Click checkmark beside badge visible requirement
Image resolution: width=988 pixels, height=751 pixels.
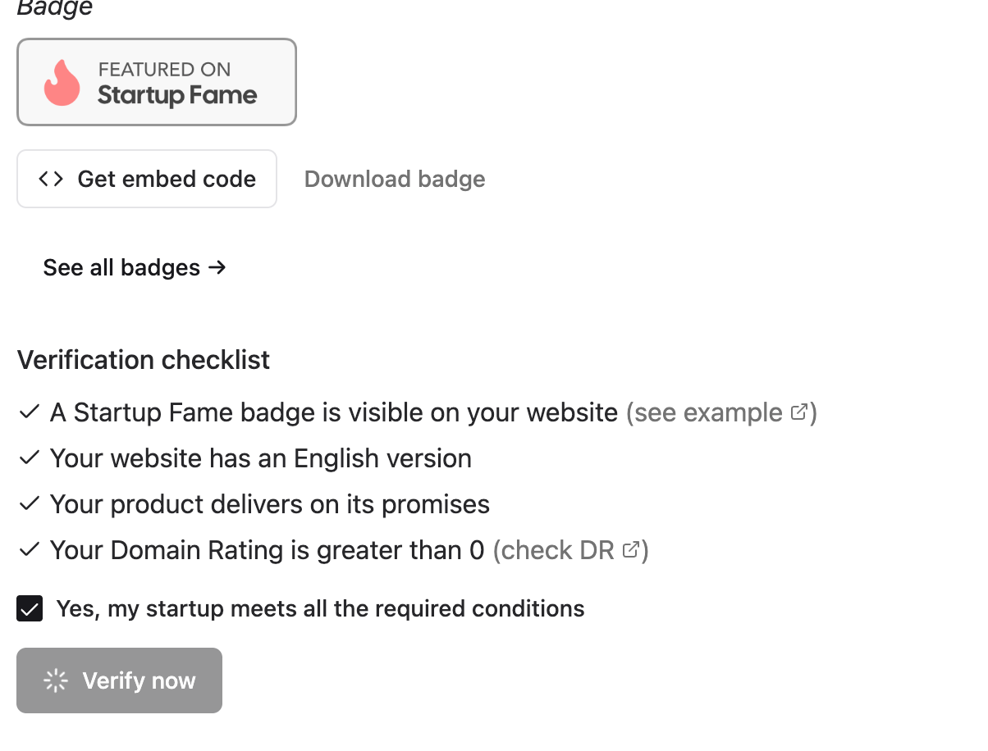(30, 412)
